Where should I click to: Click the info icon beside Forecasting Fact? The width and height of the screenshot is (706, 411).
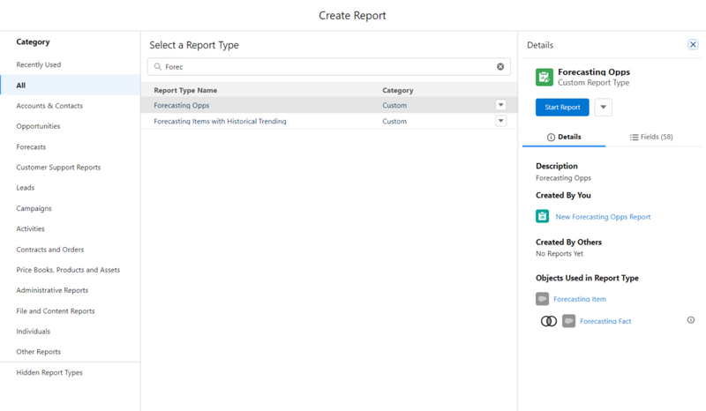[691, 320]
